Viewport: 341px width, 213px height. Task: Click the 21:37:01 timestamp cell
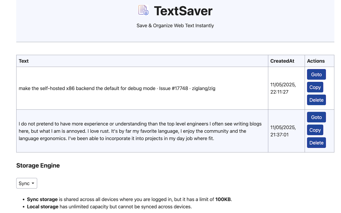pos(286,131)
